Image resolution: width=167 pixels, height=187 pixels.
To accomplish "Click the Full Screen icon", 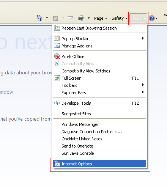I will pos(57,78).
